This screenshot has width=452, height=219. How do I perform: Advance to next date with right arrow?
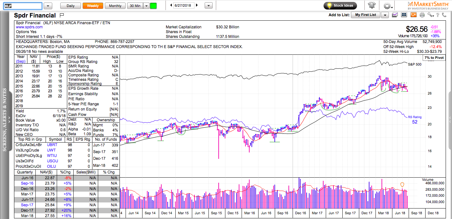(197, 5)
